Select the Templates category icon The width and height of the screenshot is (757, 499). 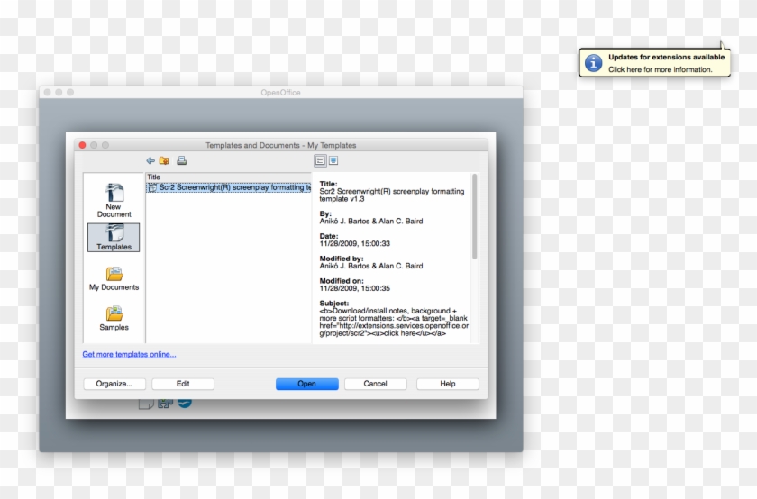coord(114,237)
